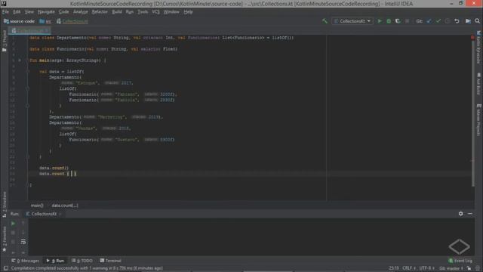Open the Terminal tool window

coord(111,261)
